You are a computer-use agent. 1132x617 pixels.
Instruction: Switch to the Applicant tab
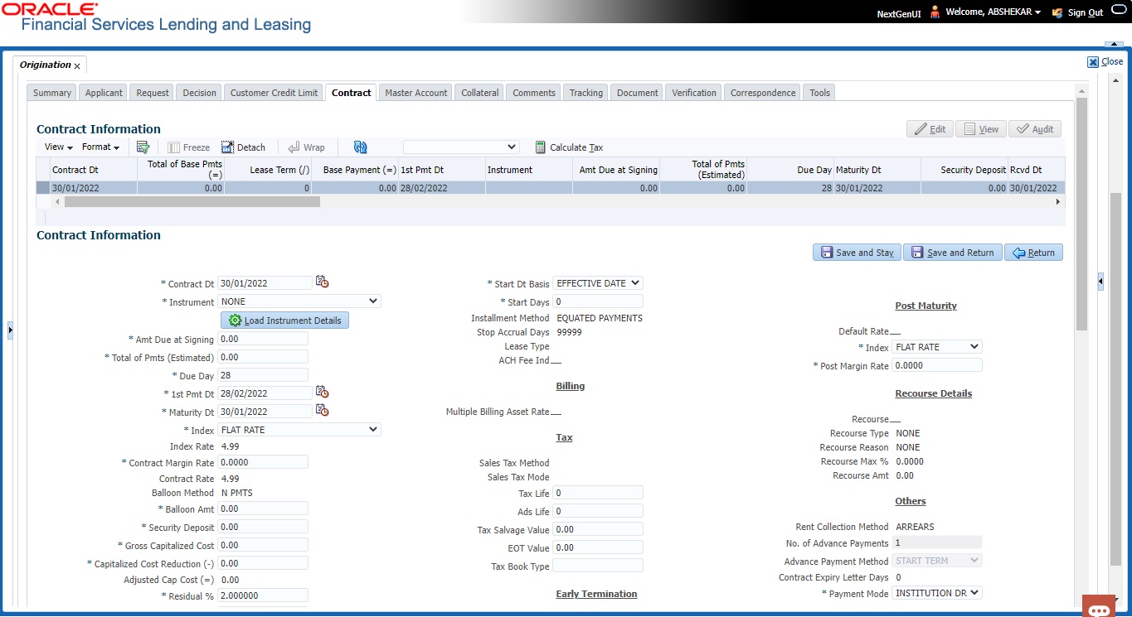tap(104, 93)
